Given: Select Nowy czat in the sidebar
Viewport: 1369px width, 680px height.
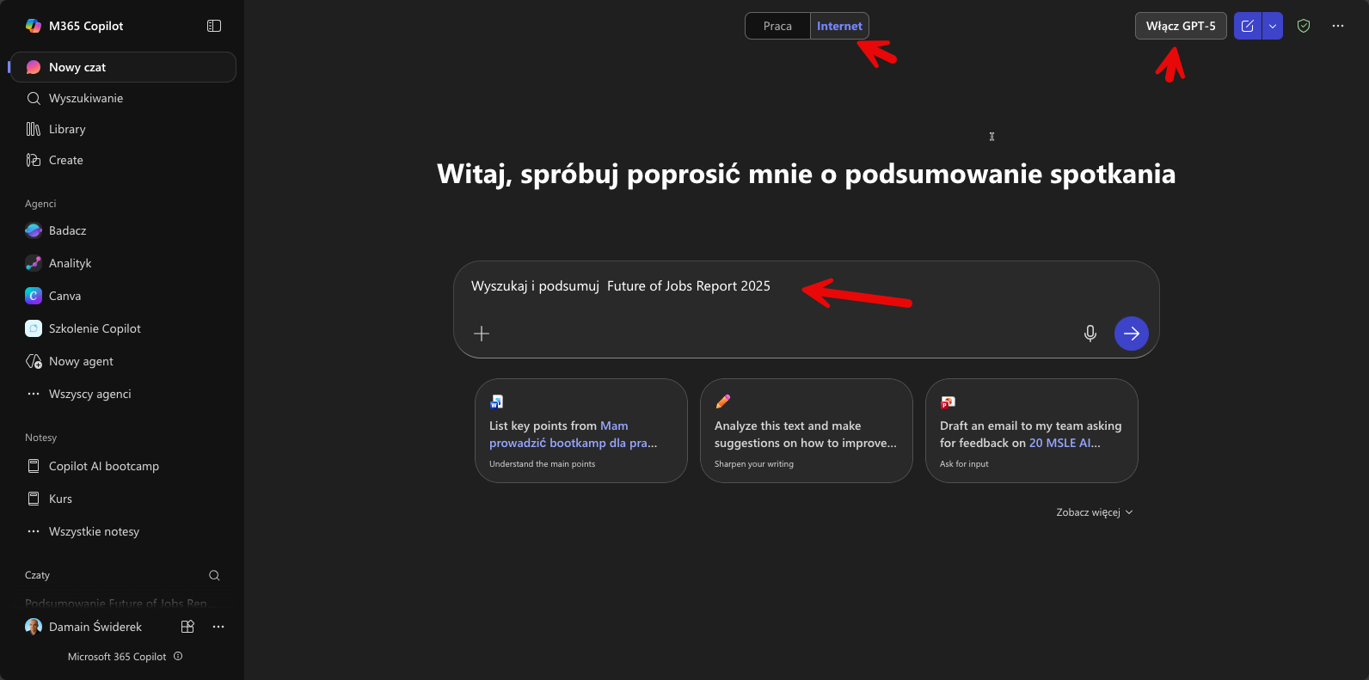Looking at the screenshot, I should (x=122, y=67).
